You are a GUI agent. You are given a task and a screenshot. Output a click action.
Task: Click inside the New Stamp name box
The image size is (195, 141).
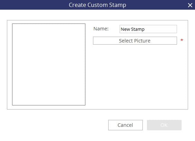[148, 29]
